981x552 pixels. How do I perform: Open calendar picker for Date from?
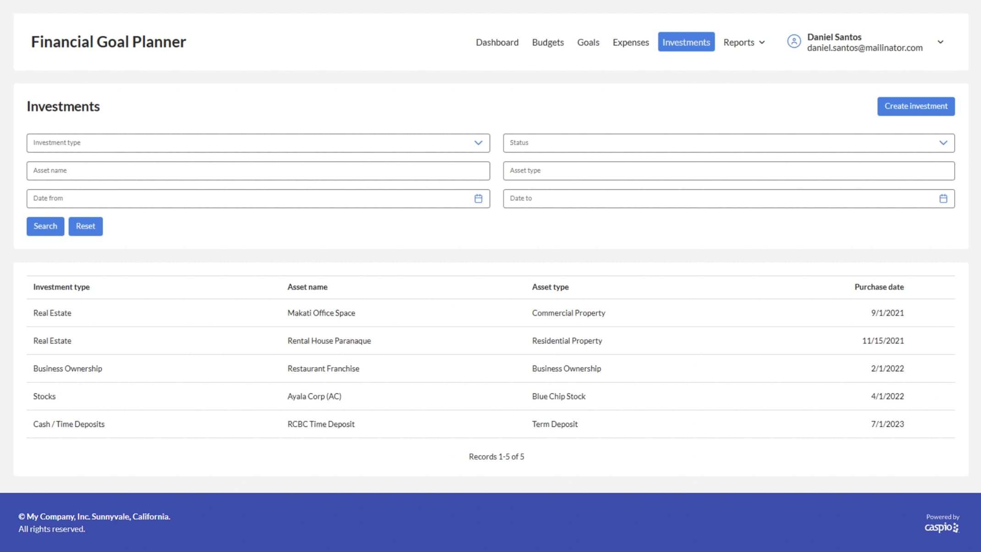coord(478,199)
